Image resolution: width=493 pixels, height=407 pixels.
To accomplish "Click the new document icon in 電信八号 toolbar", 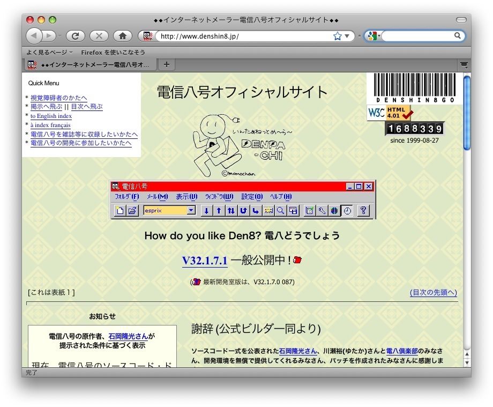I will coord(120,210).
